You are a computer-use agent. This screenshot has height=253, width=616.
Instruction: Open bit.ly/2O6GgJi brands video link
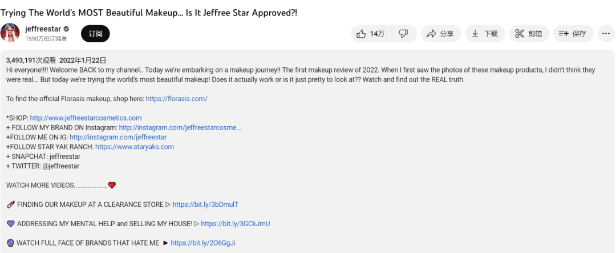202,243
